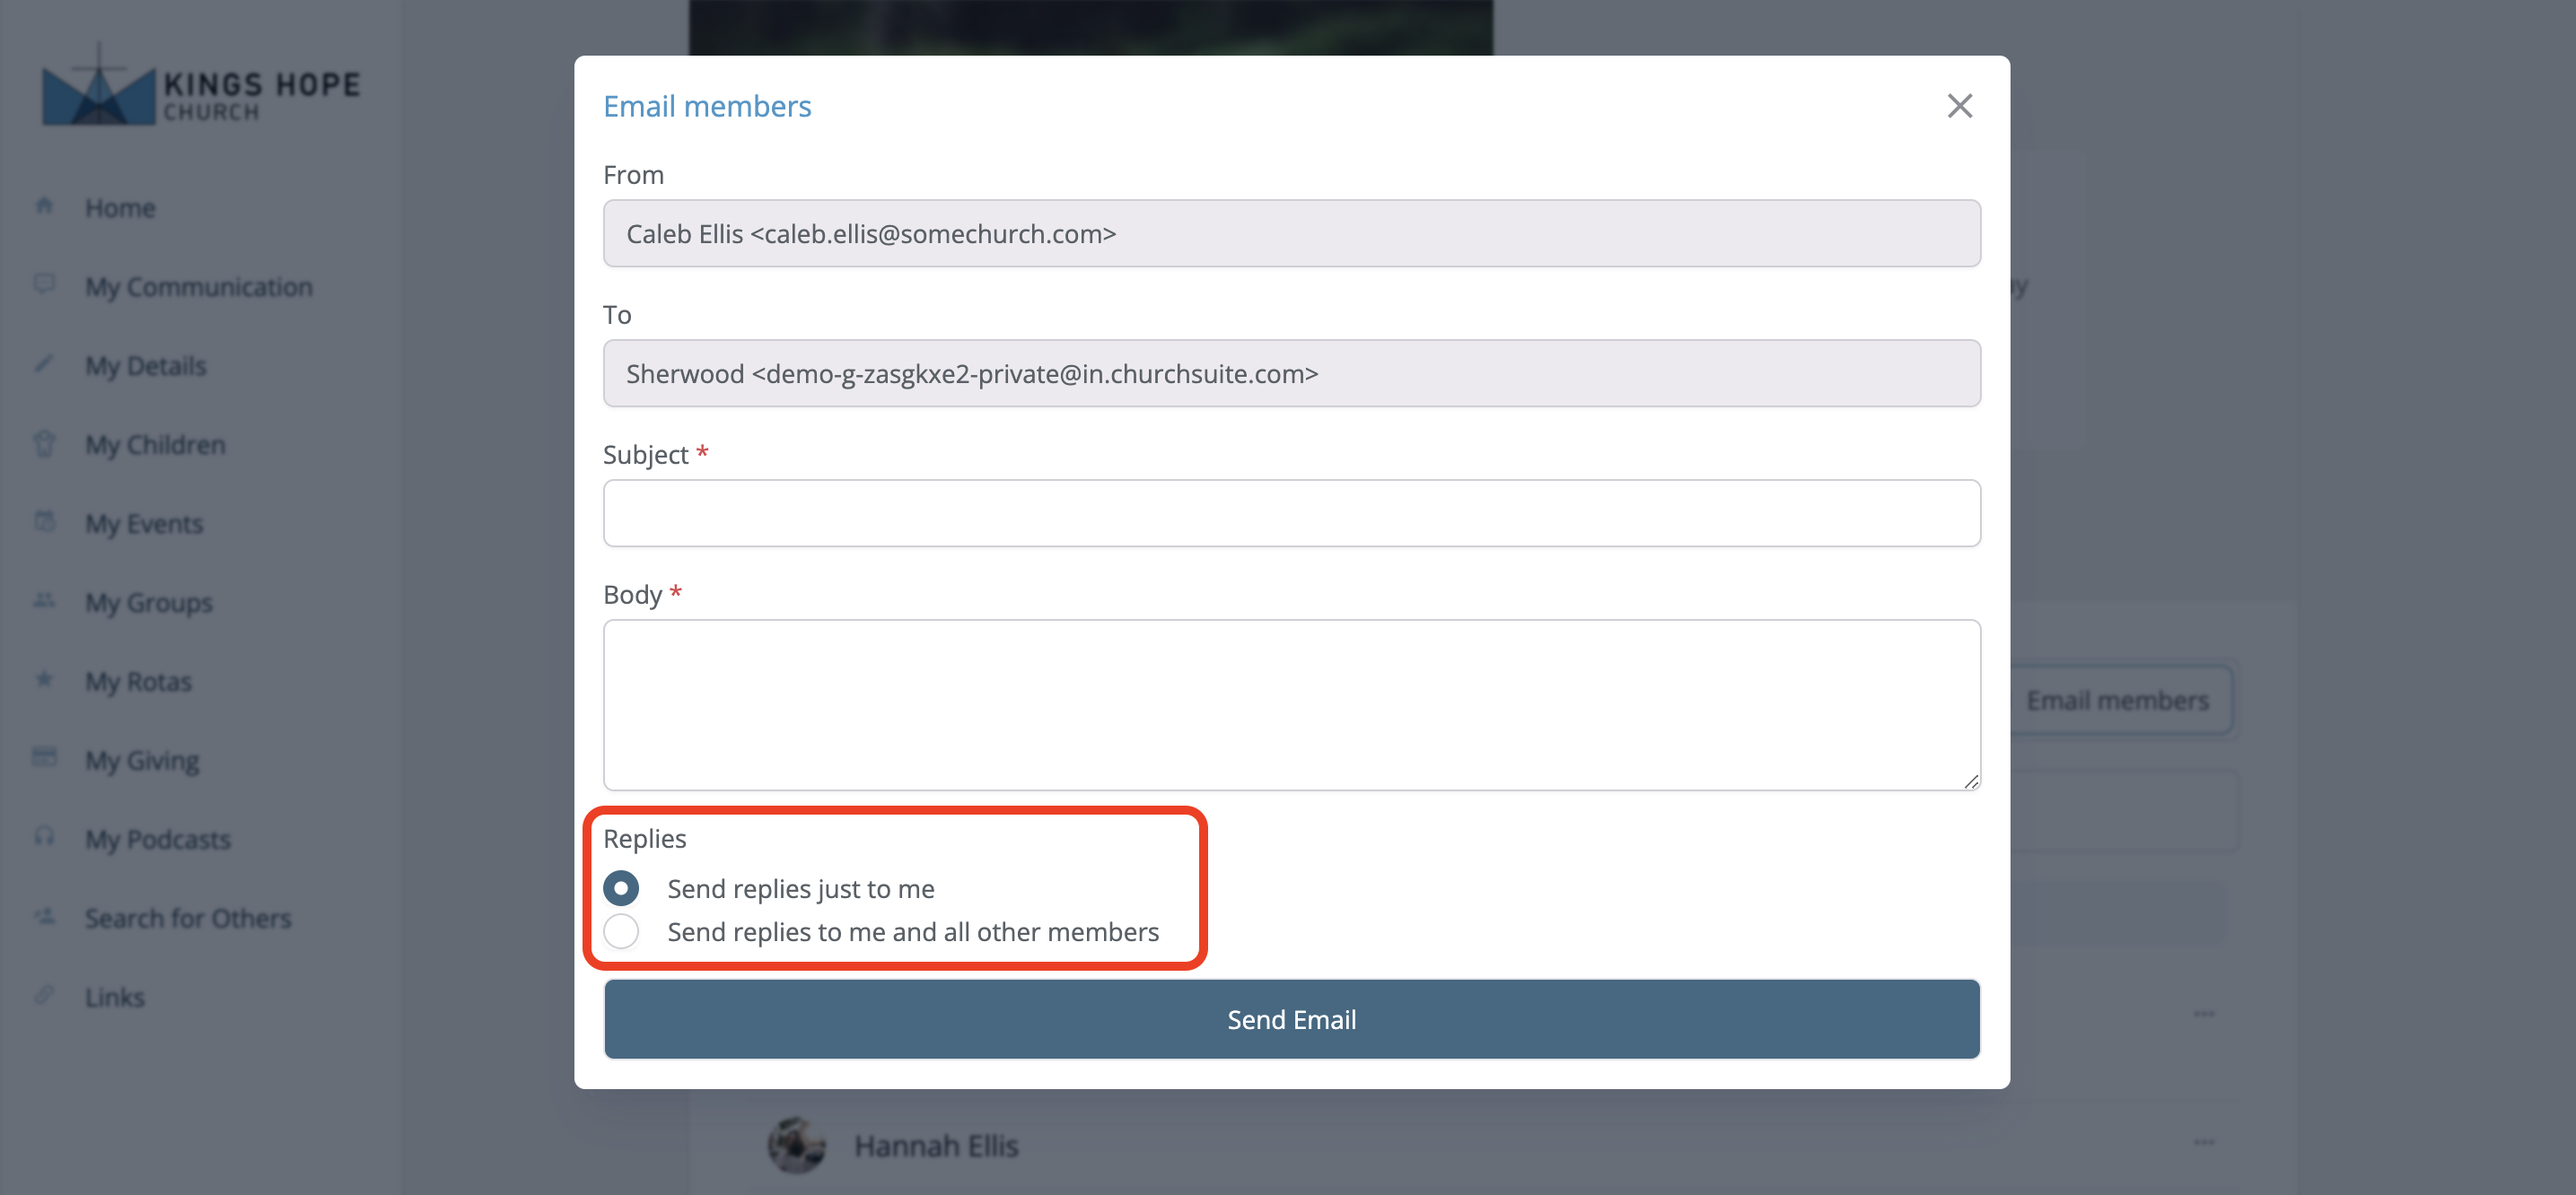
Task: Click Hannah Ellis avatar photo
Action: [797, 1145]
